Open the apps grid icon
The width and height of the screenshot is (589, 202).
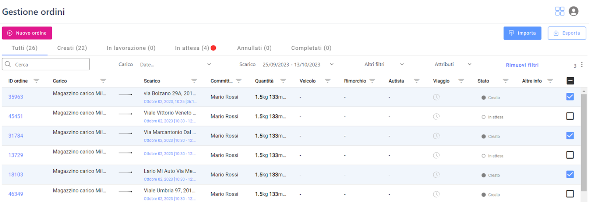click(560, 11)
